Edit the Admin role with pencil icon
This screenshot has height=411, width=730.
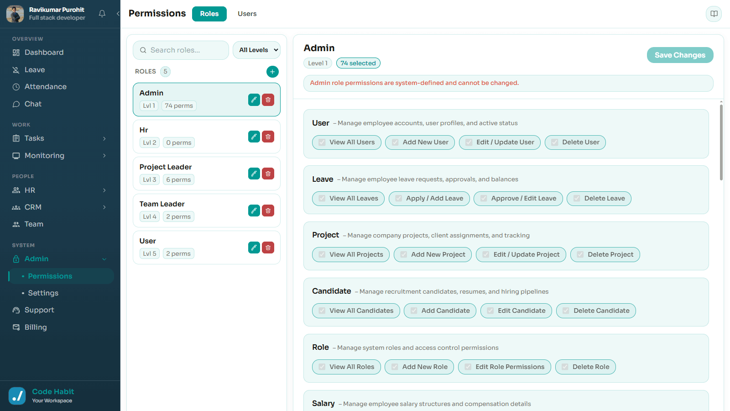tap(254, 100)
